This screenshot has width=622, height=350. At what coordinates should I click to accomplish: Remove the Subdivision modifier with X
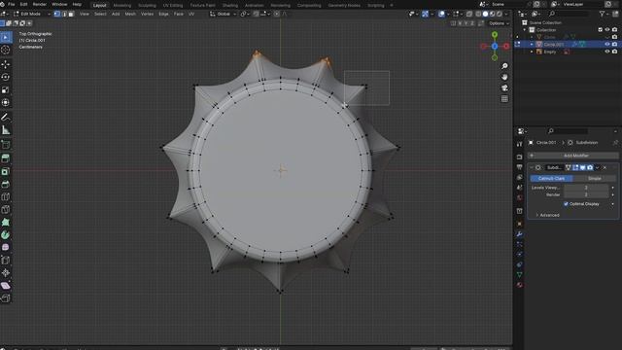click(x=605, y=167)
